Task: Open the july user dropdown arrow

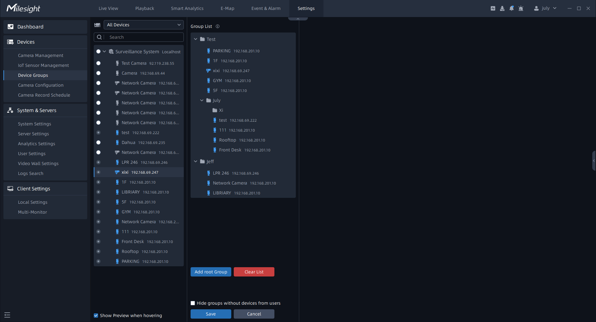Action: 555,8
